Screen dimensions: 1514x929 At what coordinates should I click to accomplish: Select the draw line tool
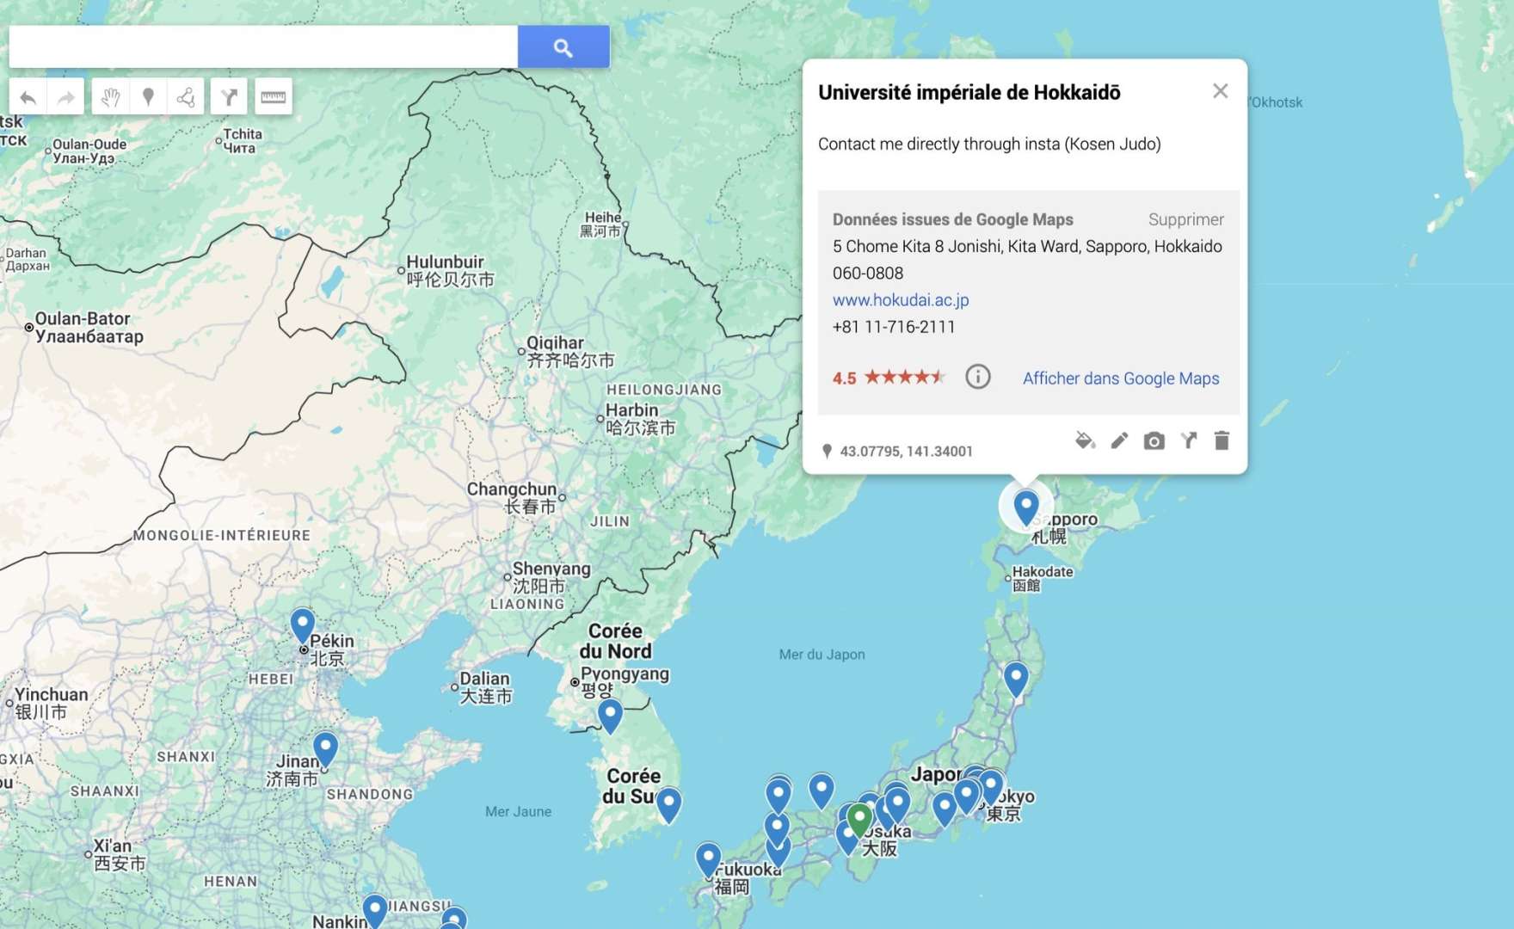(186, 97)
